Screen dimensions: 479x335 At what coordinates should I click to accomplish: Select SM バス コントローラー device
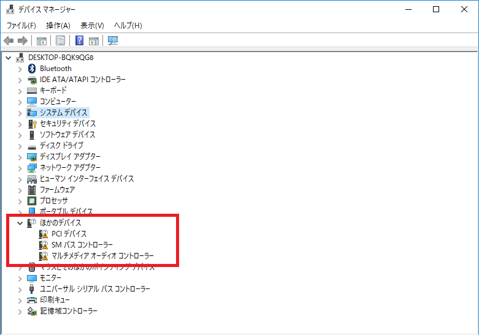(x=82, y=245)
